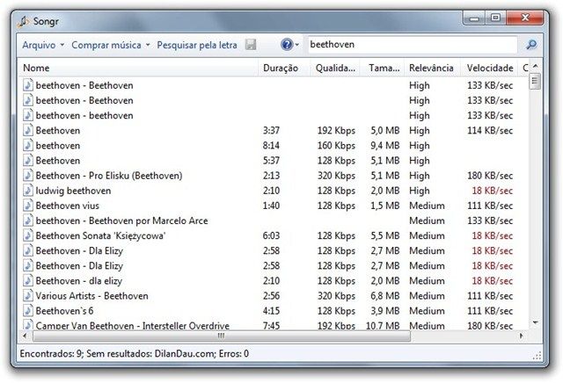Click the file icon of 'Beethoven - dla elizy'
This screenshot has height=383, width=563.
(x=28, y=281)
